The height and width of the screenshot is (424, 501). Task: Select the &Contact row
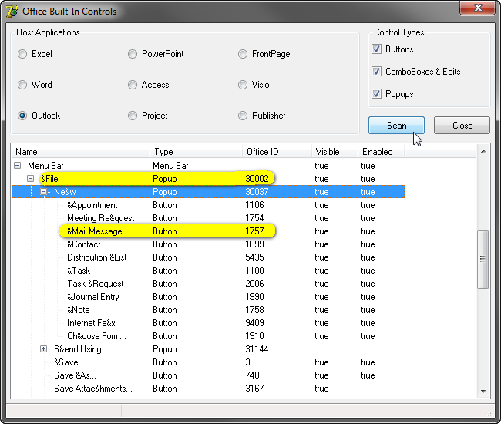click(208, 244)
